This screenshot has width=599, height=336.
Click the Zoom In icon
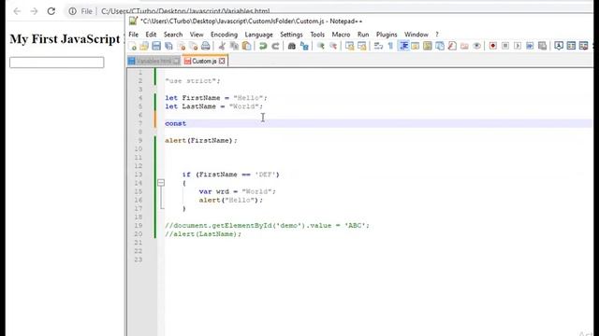(321, 46)
